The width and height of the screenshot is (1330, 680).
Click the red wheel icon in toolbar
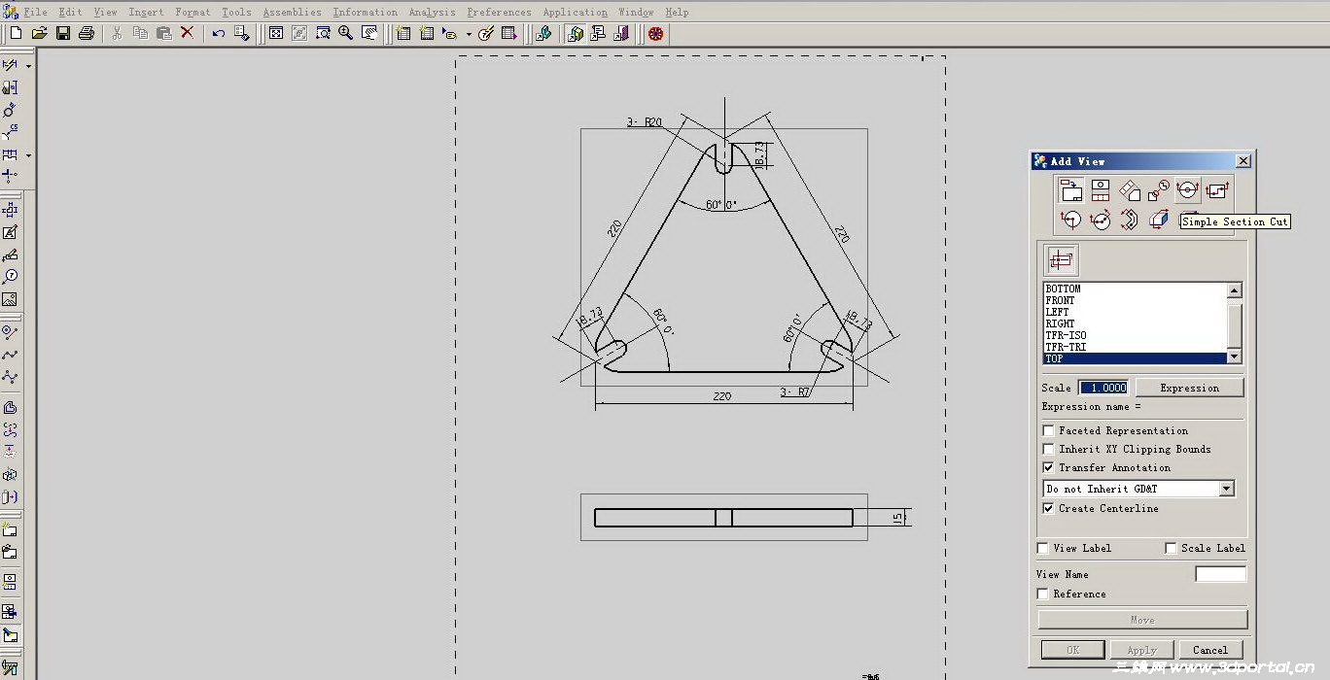pyautogui.click(x=656, y=33)
